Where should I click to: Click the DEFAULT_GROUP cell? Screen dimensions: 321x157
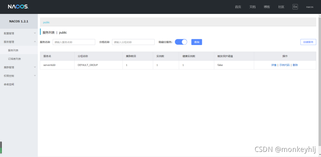point(98,65)
